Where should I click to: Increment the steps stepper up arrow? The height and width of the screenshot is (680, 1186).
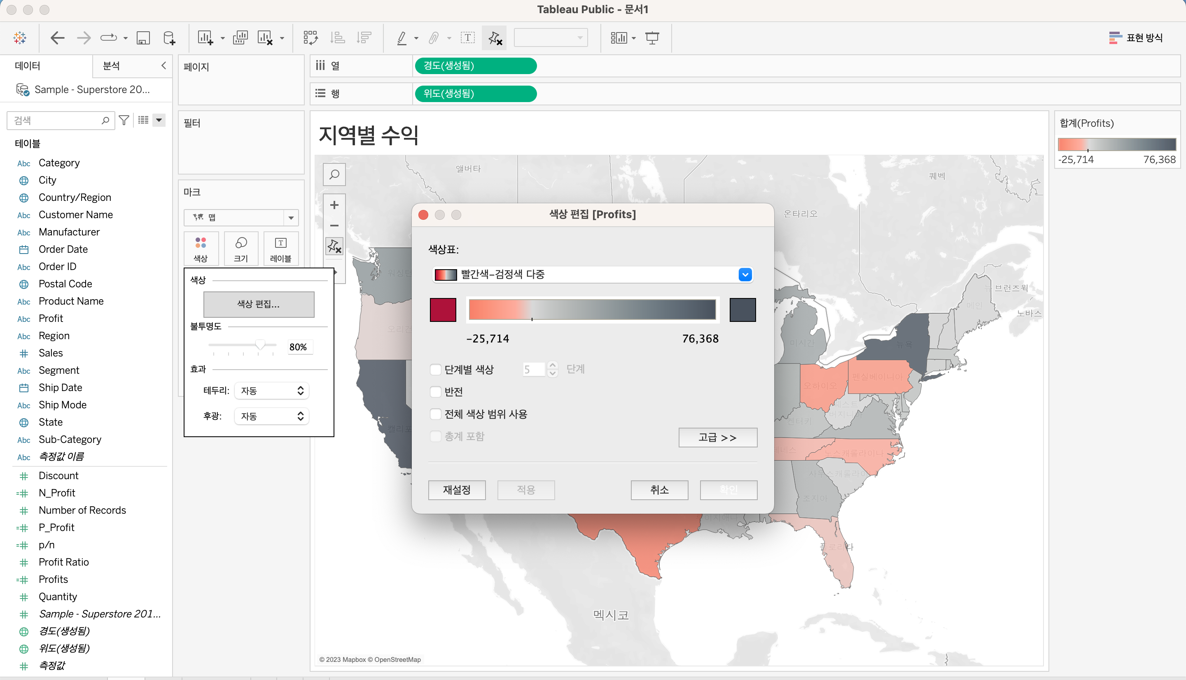(553, 366)
